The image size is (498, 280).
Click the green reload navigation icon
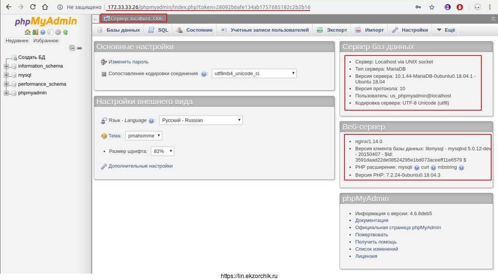pos(65,32)
